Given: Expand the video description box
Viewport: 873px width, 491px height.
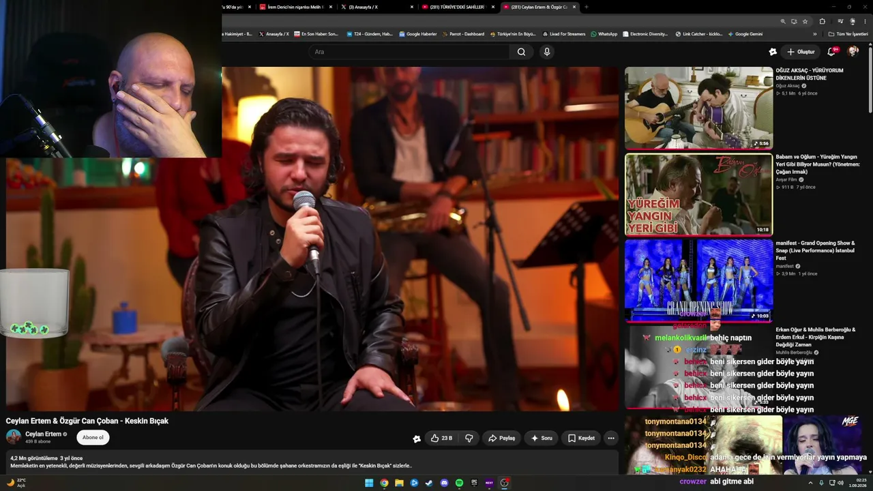Looking at the screenshot, I should 312,462.
